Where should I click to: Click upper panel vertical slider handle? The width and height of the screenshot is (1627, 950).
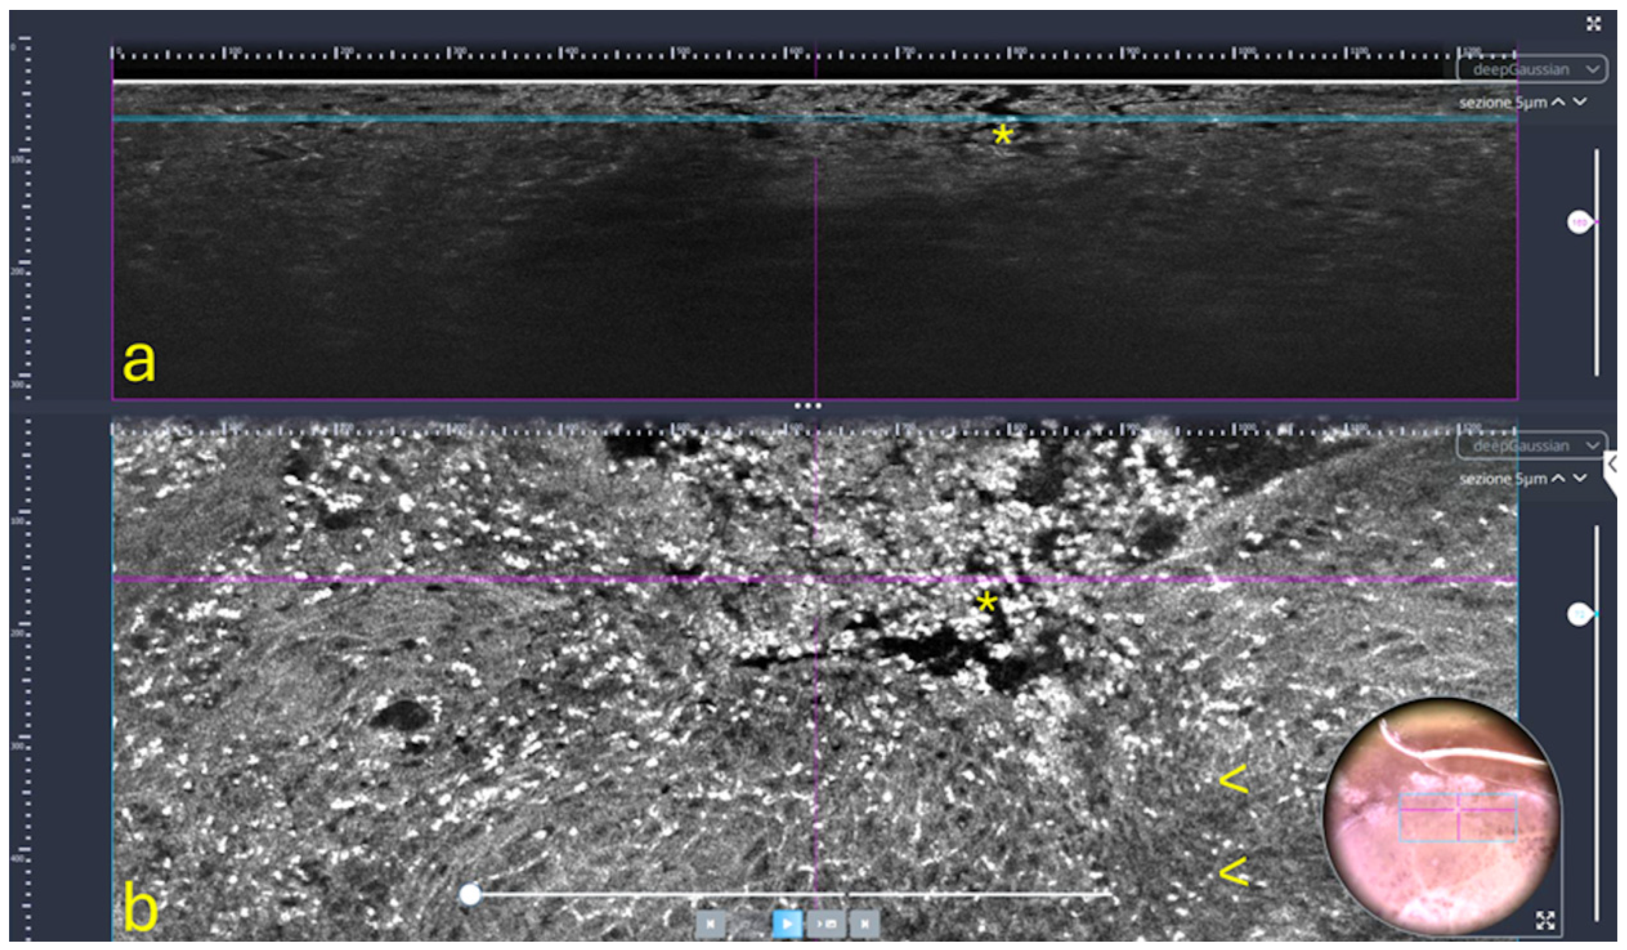pos(1579,223)
